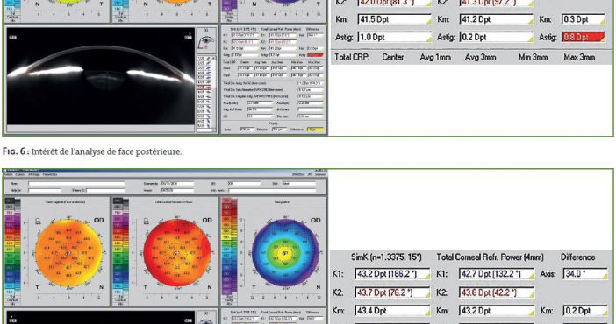This screenshot has width=616, height=324.
Task: Click the Total Corneal K1 42.7 Dpt (132.2°) field
Action: 497,274
